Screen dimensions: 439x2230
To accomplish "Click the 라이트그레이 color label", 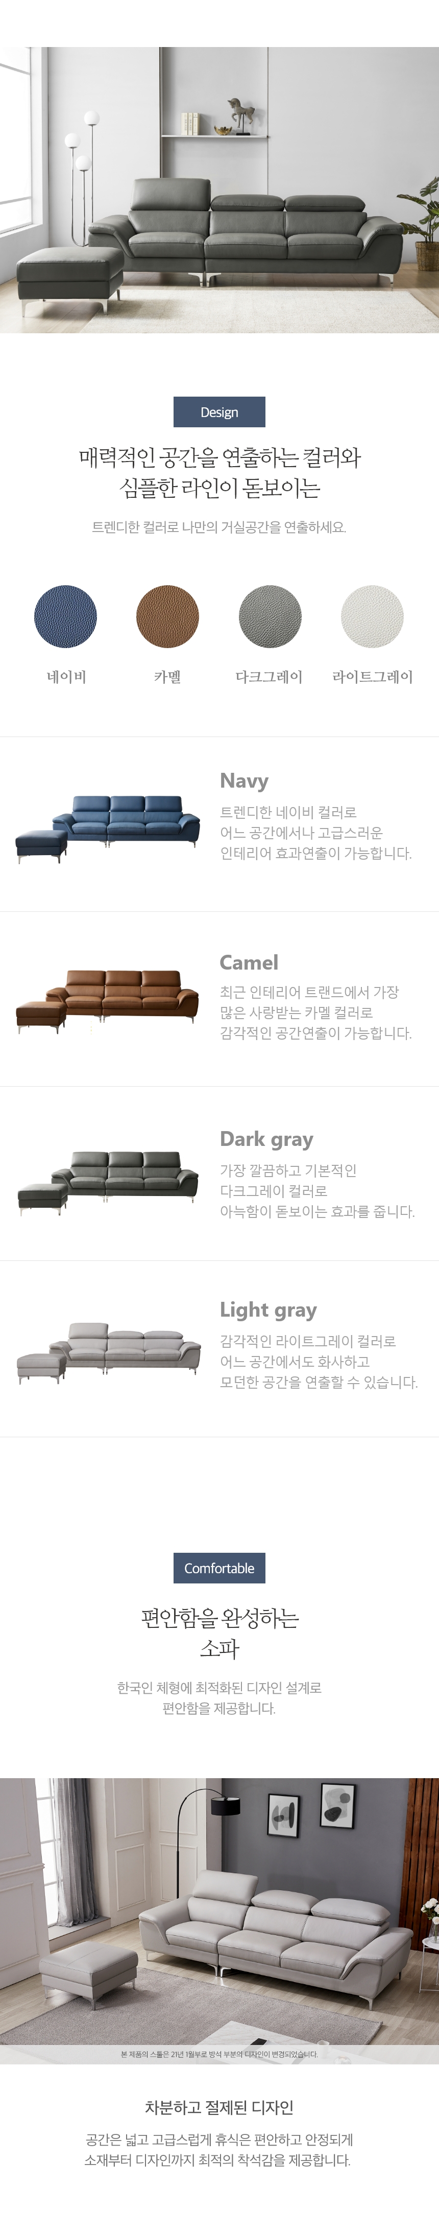I will pos(373,677).
